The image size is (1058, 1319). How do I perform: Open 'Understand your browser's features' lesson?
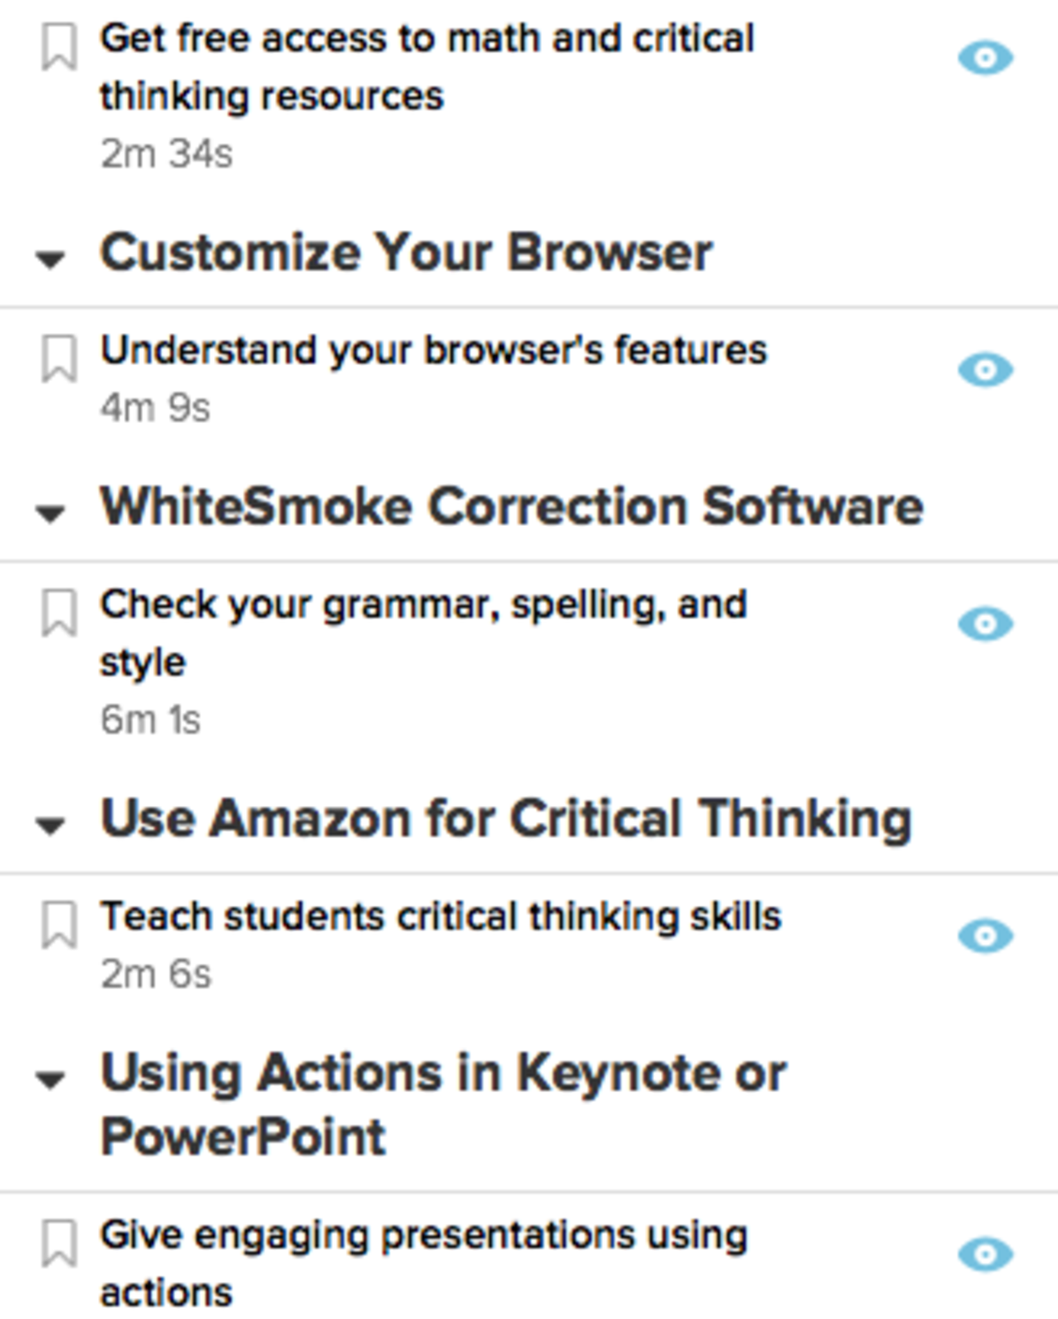pos(433,351)
